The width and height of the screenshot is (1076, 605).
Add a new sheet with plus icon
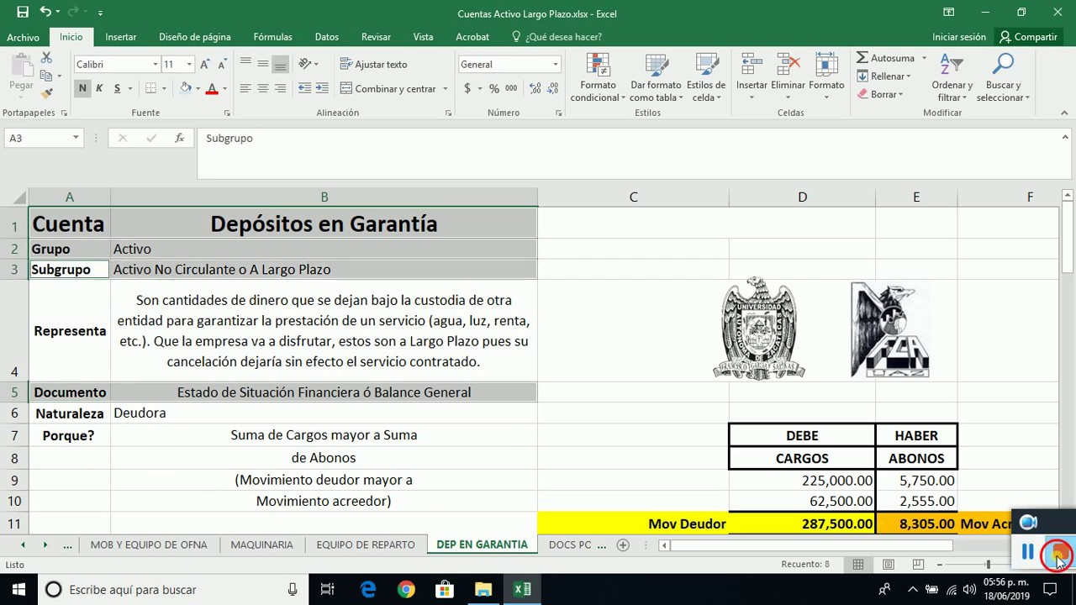[623, 544]
